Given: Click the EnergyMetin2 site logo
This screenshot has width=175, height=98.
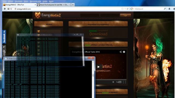Looking at the screenshot, I should point(48,15).
